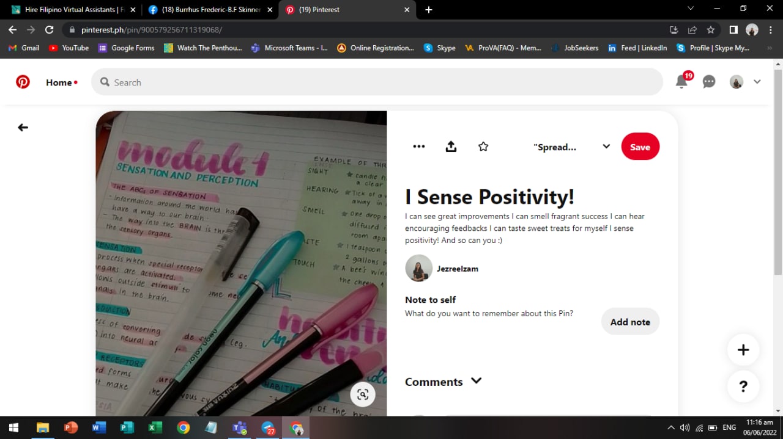Collapse the Comments section chevron
Viewport: 783px width, 439px height.
coord(477,381)
